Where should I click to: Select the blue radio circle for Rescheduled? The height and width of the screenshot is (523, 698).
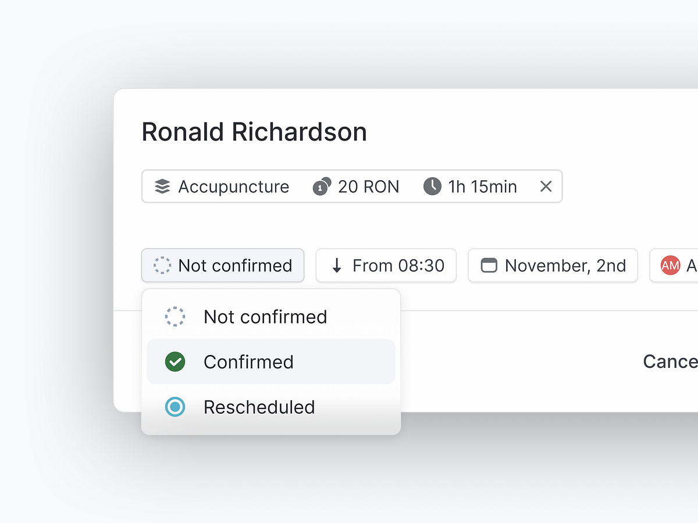click(x=175, y=407)
